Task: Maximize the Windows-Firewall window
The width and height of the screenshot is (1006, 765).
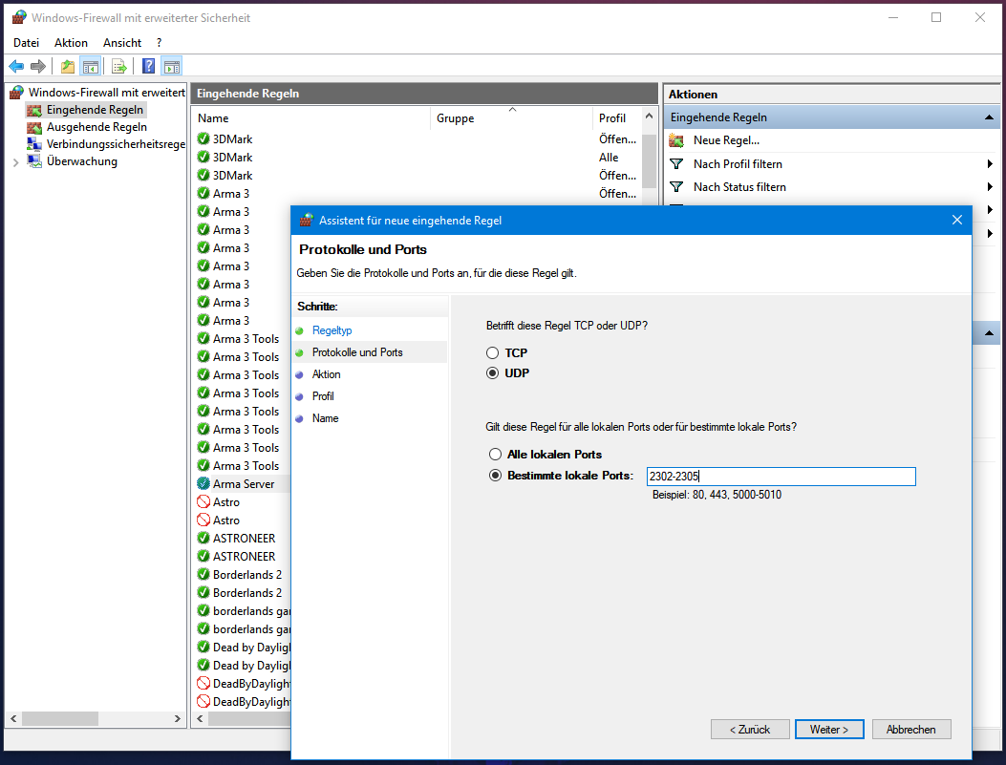Action: pyautogui.click(x=936, y=17)
